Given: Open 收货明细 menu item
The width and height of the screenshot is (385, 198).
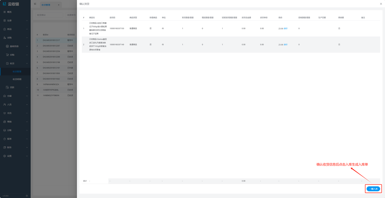Looking at the screenshot, I should coord(17,79).
